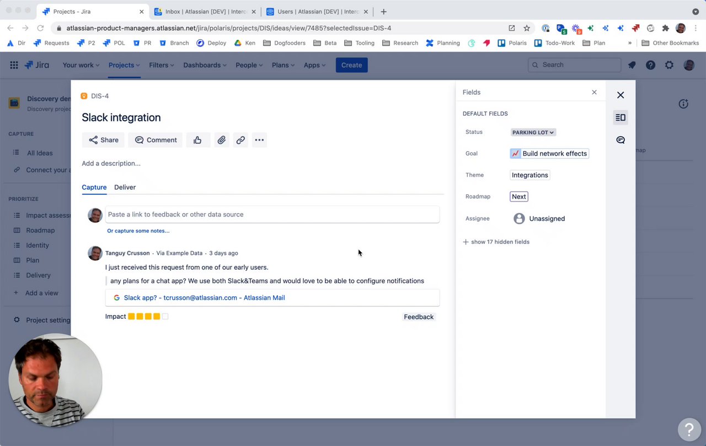
Task: Toggle the fields sidebar panel icon
Action: pos(621,117)
